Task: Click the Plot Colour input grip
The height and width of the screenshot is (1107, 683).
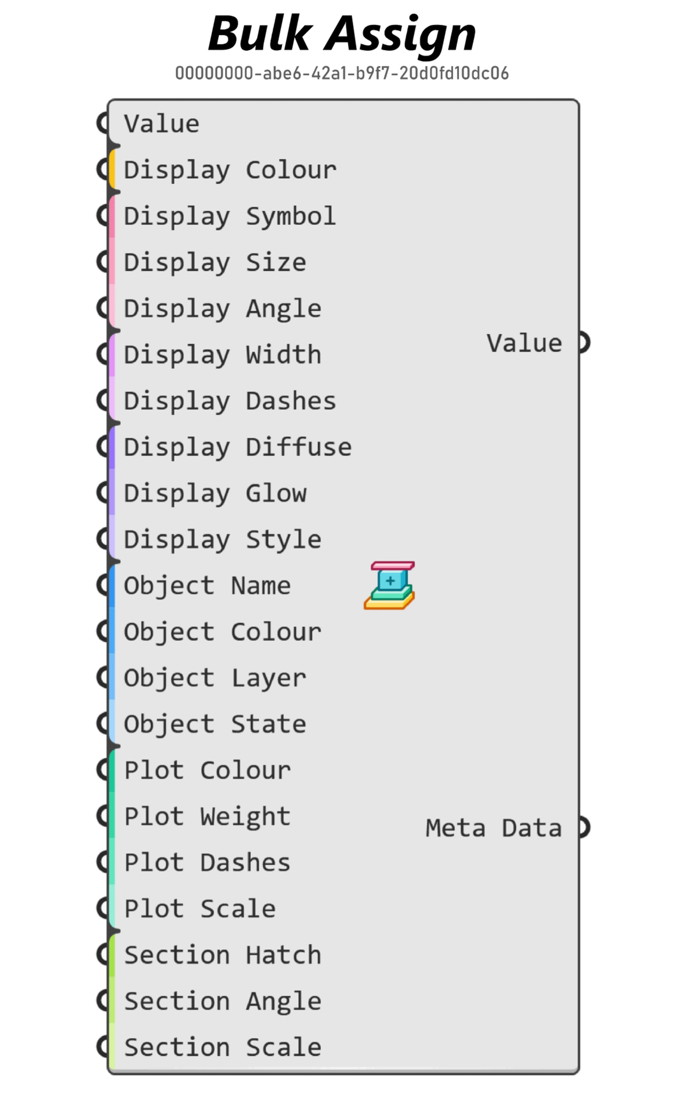Action: click(x=103, y=771)
